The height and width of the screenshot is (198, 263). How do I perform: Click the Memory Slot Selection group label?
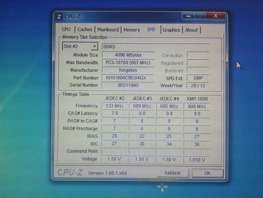pyautogui.click(x=85, y=37)
